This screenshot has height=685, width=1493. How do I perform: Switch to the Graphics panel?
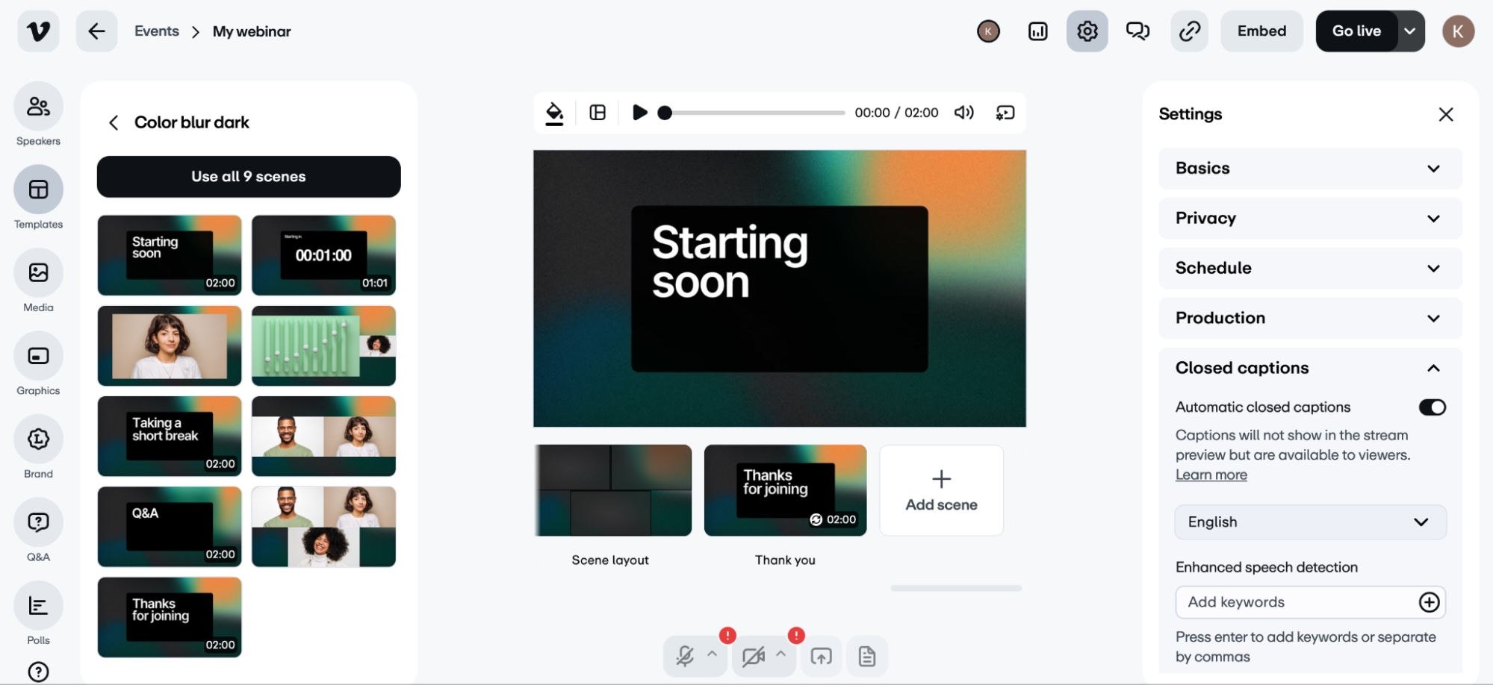38,364
